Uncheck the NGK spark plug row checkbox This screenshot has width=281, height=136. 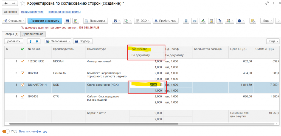tap(23, 85)
